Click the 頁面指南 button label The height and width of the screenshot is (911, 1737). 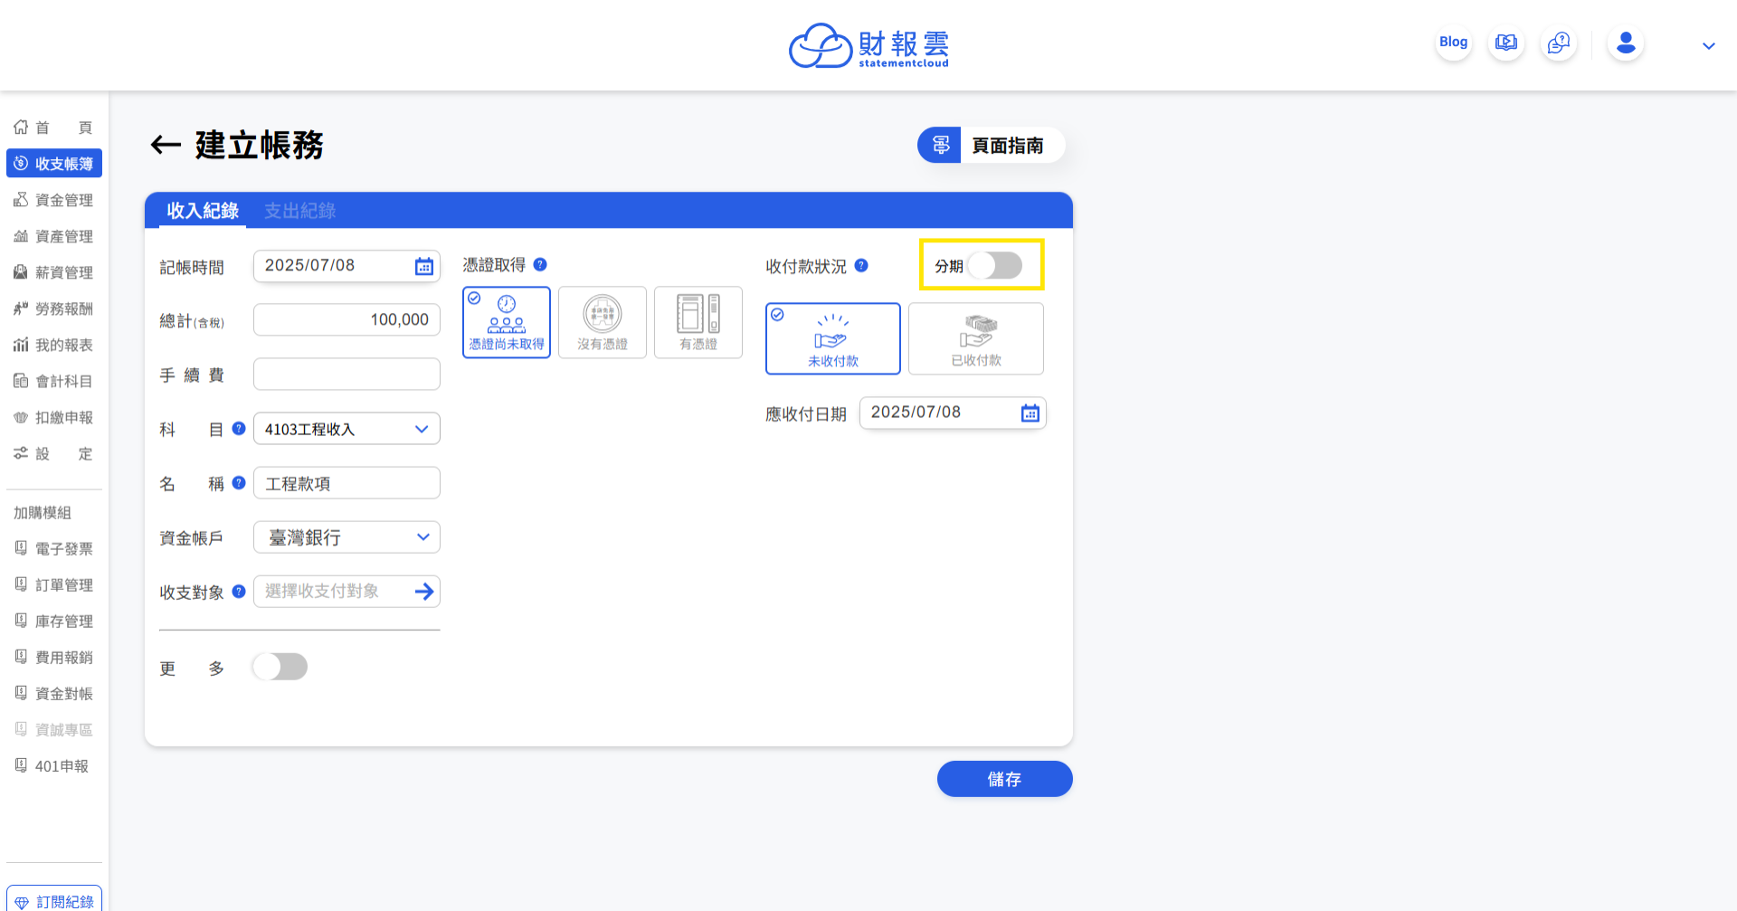point(1007,146)
